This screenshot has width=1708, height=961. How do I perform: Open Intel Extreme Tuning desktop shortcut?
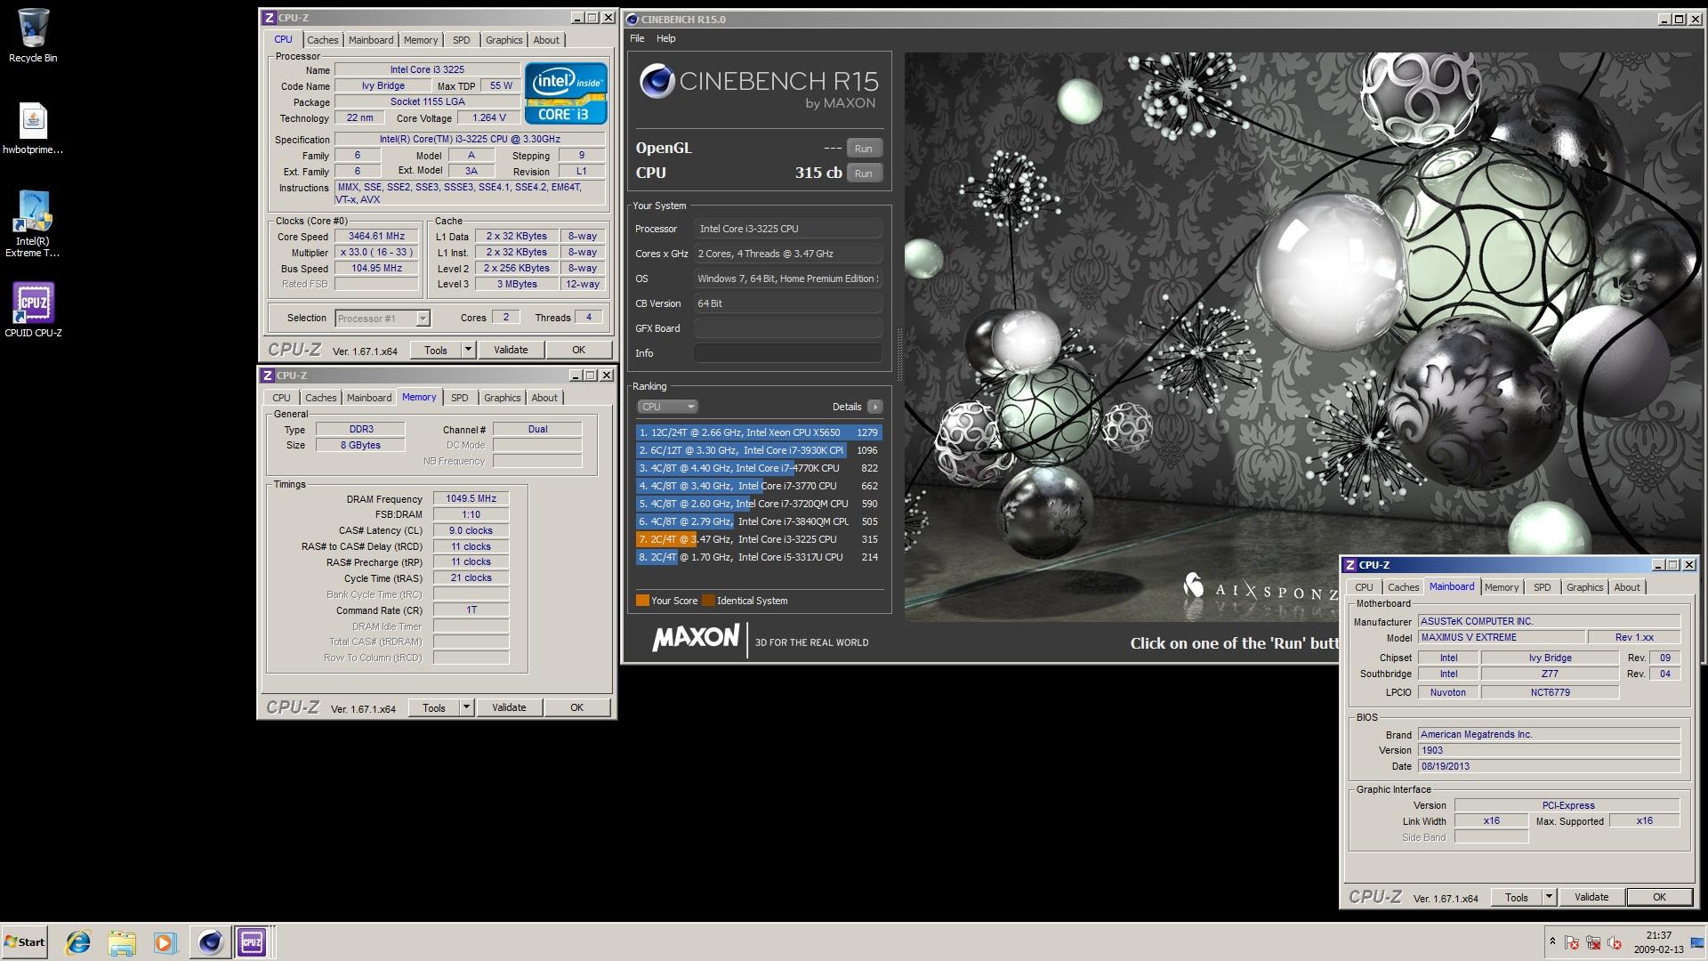pos(33,224)
